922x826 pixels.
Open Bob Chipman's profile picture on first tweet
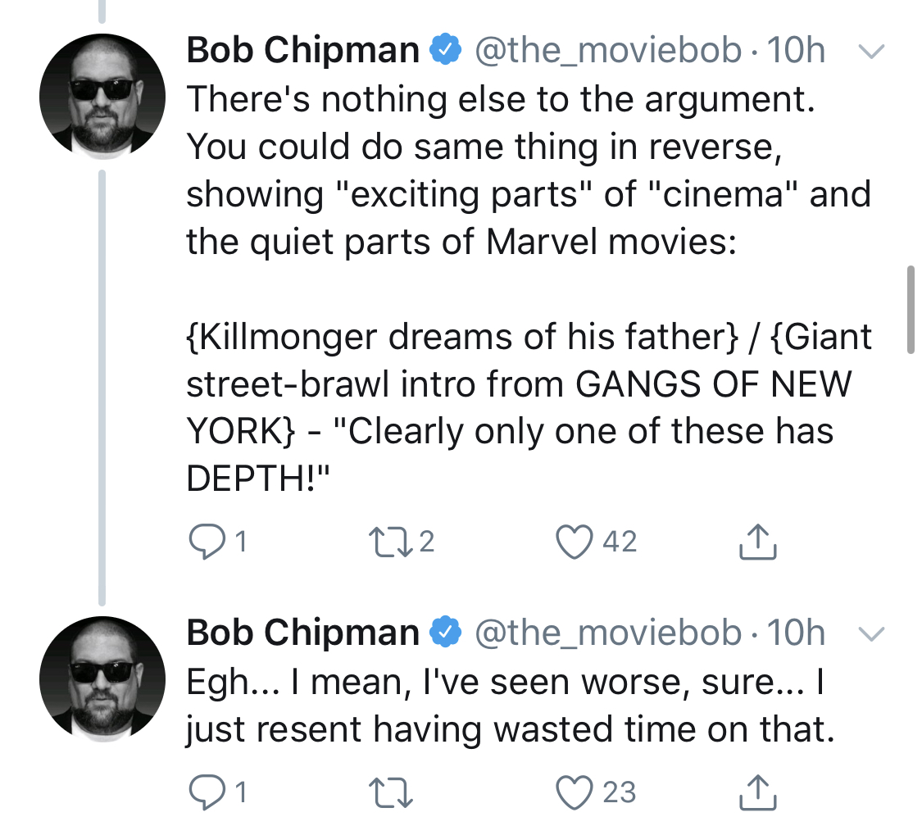tap(102, 97)
